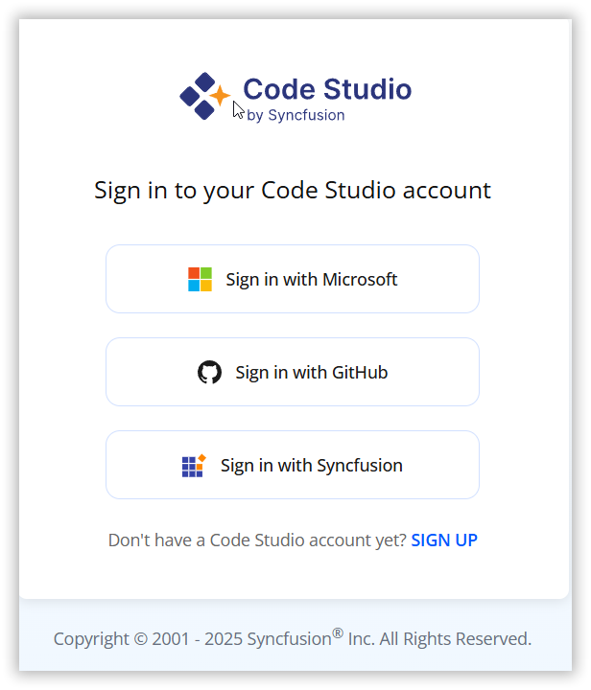Click the orange sparkle star in logo
This screenshot has width=591, height=690.
220,95
